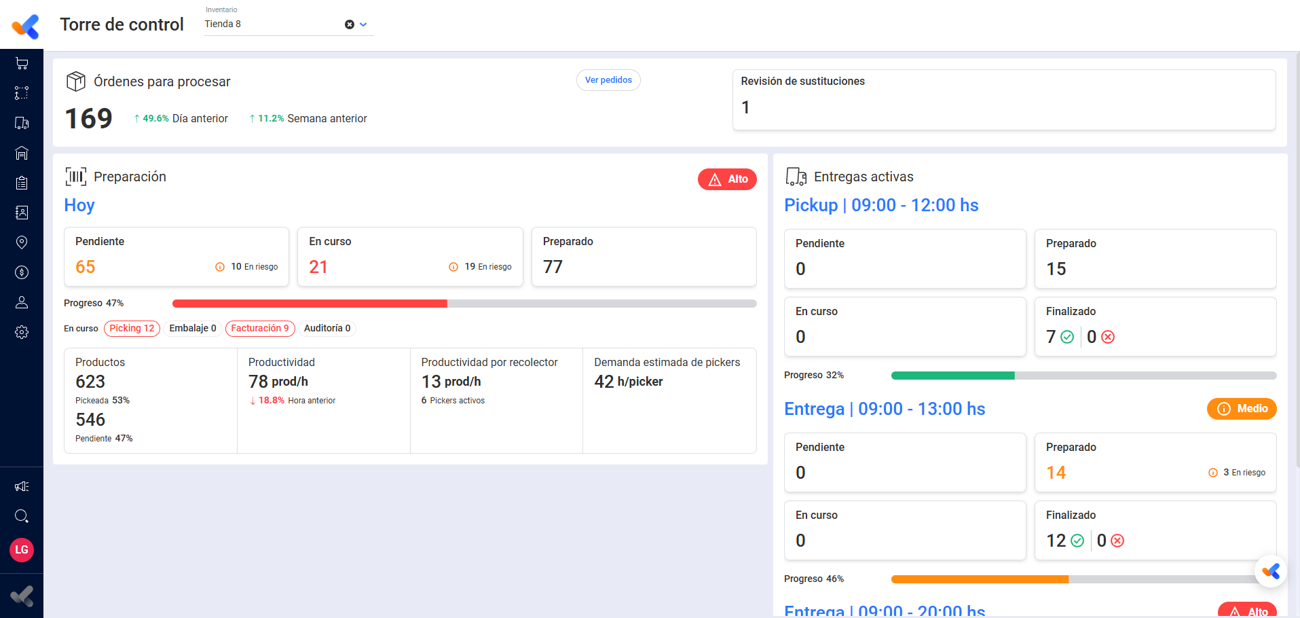Click red cross icon in Pickup Finalizado
The height and width of the screenshot is (618, 1300).
pyautogui.click(x=1108, y=337)
